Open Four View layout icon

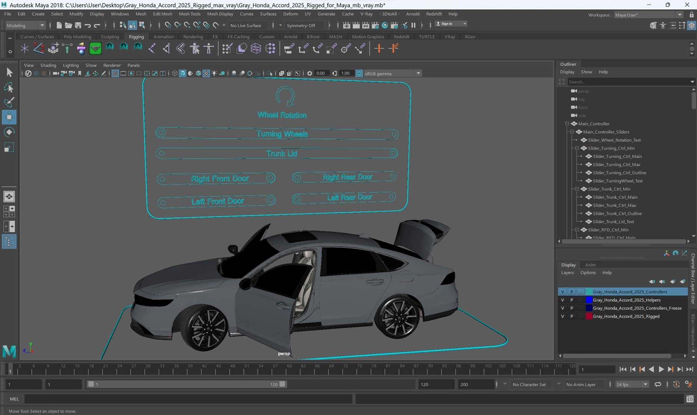tap(9, 211)
